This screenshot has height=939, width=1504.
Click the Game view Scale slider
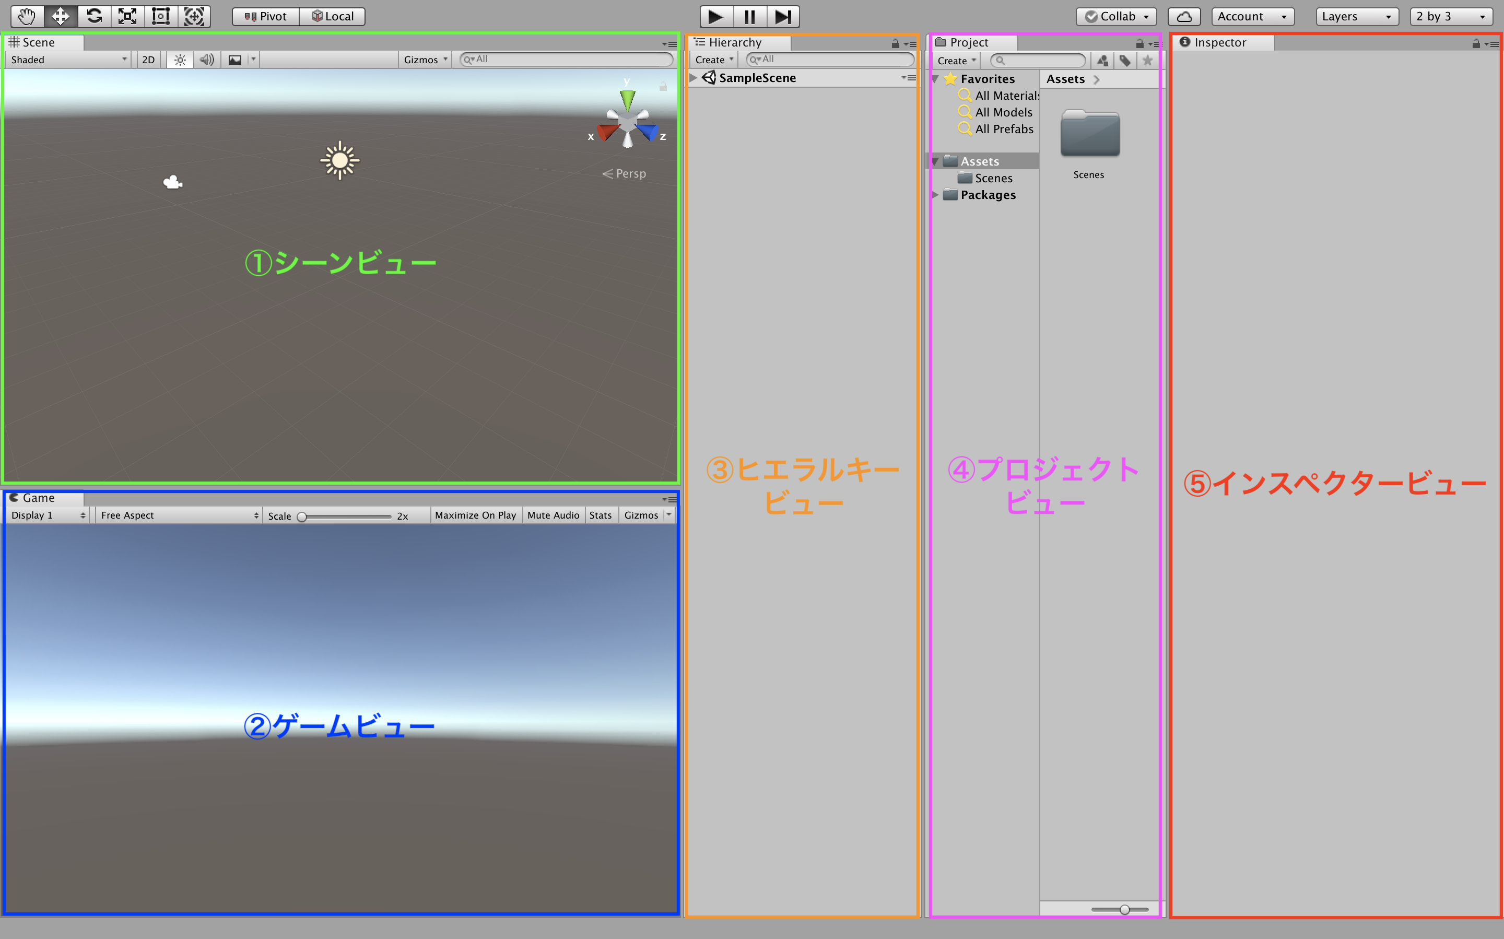345,517
